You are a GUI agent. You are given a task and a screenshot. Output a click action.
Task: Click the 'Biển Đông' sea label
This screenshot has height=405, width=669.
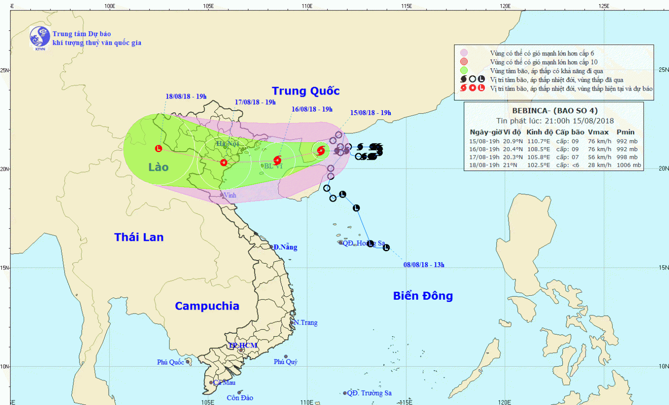[423, 296]
